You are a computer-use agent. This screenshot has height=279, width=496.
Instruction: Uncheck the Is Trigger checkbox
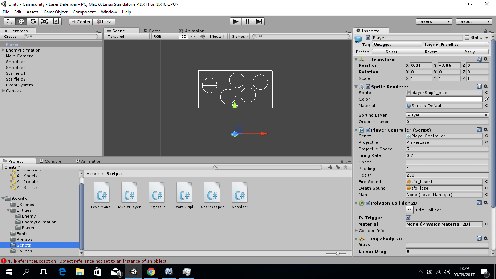click(x=408, y=218)
